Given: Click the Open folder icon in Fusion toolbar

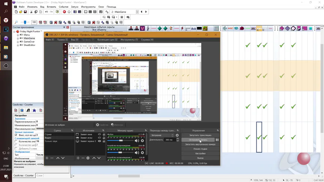Looking at the screenshot, I should [21, 12].
